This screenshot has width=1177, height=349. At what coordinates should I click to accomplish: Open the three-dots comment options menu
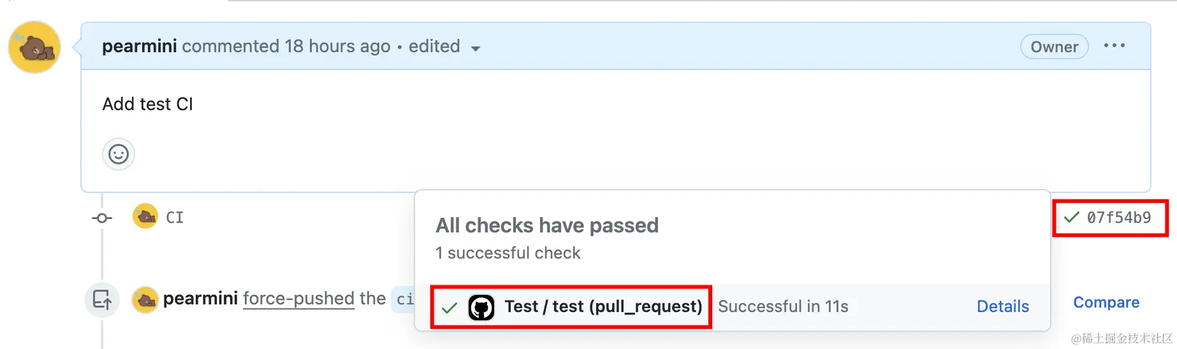tap(1114, 46)
